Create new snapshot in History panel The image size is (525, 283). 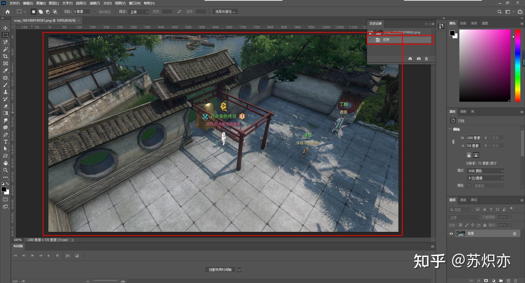click(x=419, y=59)
